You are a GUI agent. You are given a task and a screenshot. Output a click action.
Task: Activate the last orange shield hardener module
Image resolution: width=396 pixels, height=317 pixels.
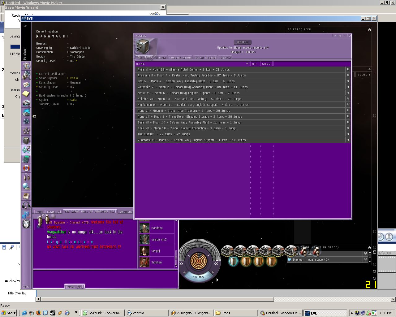[271, 262]
